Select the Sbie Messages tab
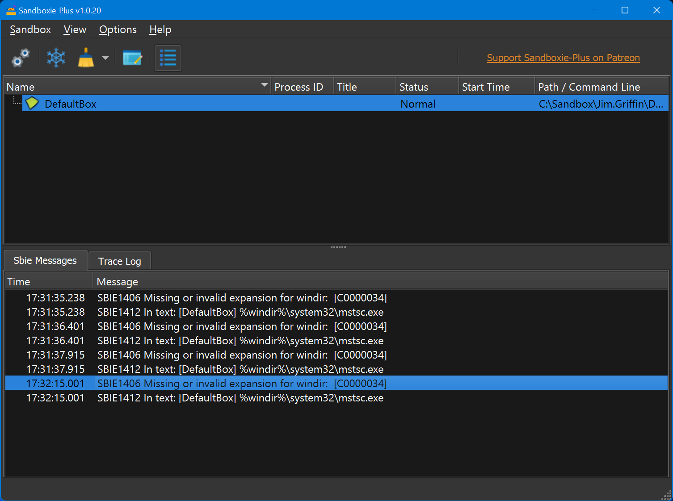The width and height of the screenshot is (673, 501). click(x=45, y=260)
